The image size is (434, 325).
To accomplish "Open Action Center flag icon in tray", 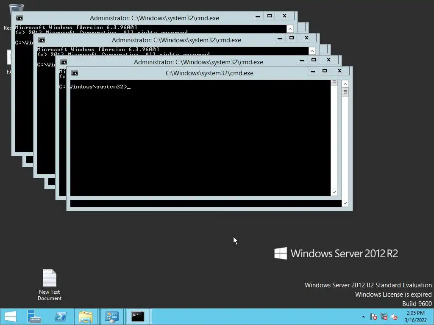I will pyautogui.click(x=374, y=317).
